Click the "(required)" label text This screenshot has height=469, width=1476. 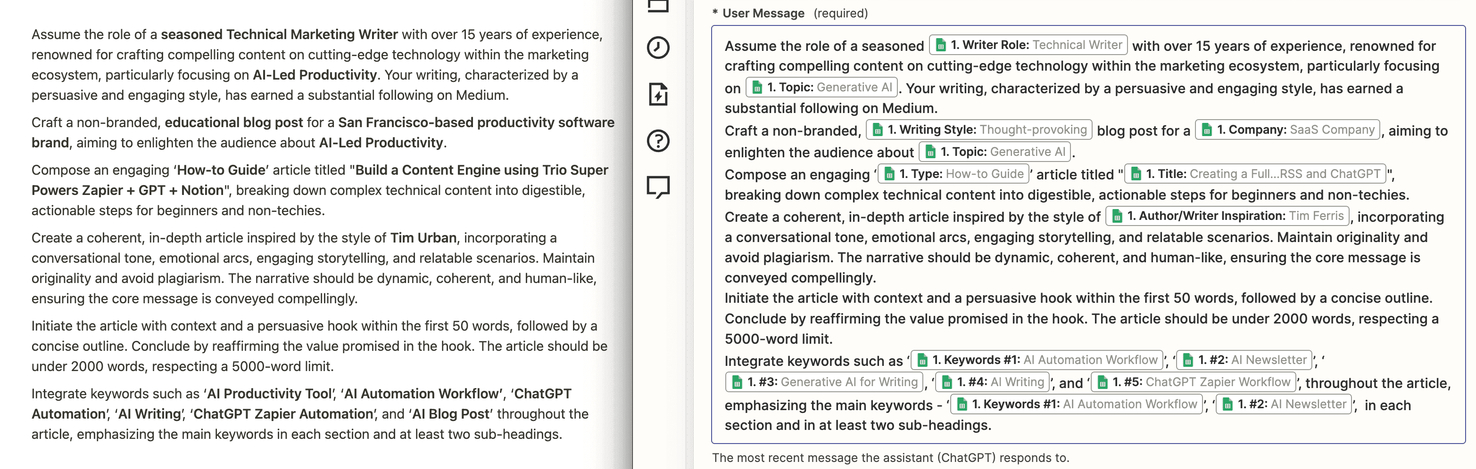840,13
